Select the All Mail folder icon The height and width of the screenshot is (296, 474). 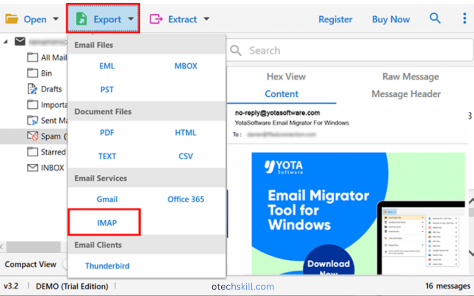coord(33,57)
